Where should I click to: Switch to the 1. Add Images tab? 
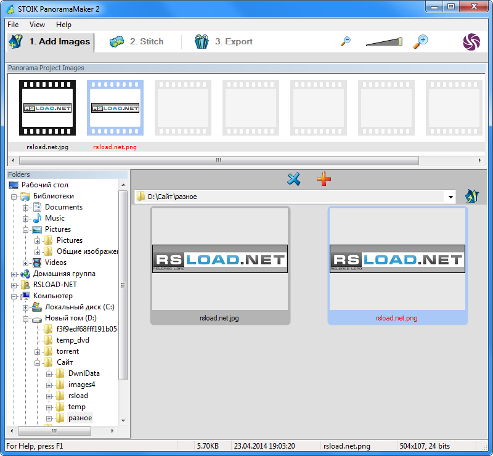click(51, 41)
